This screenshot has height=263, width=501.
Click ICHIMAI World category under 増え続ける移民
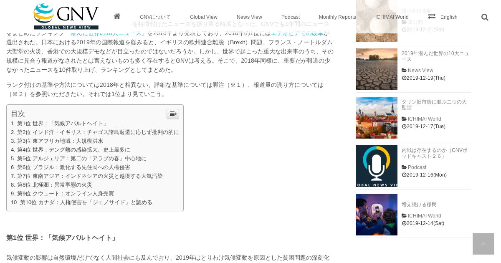[425, 216]
